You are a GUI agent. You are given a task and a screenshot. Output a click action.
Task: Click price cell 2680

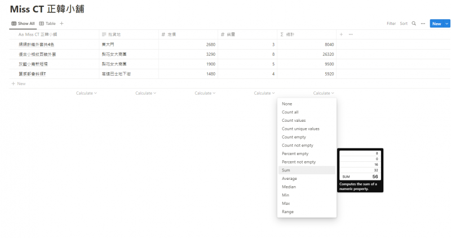click(188, 45)
